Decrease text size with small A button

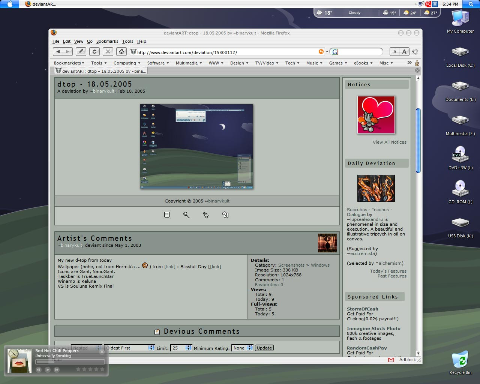395,52
